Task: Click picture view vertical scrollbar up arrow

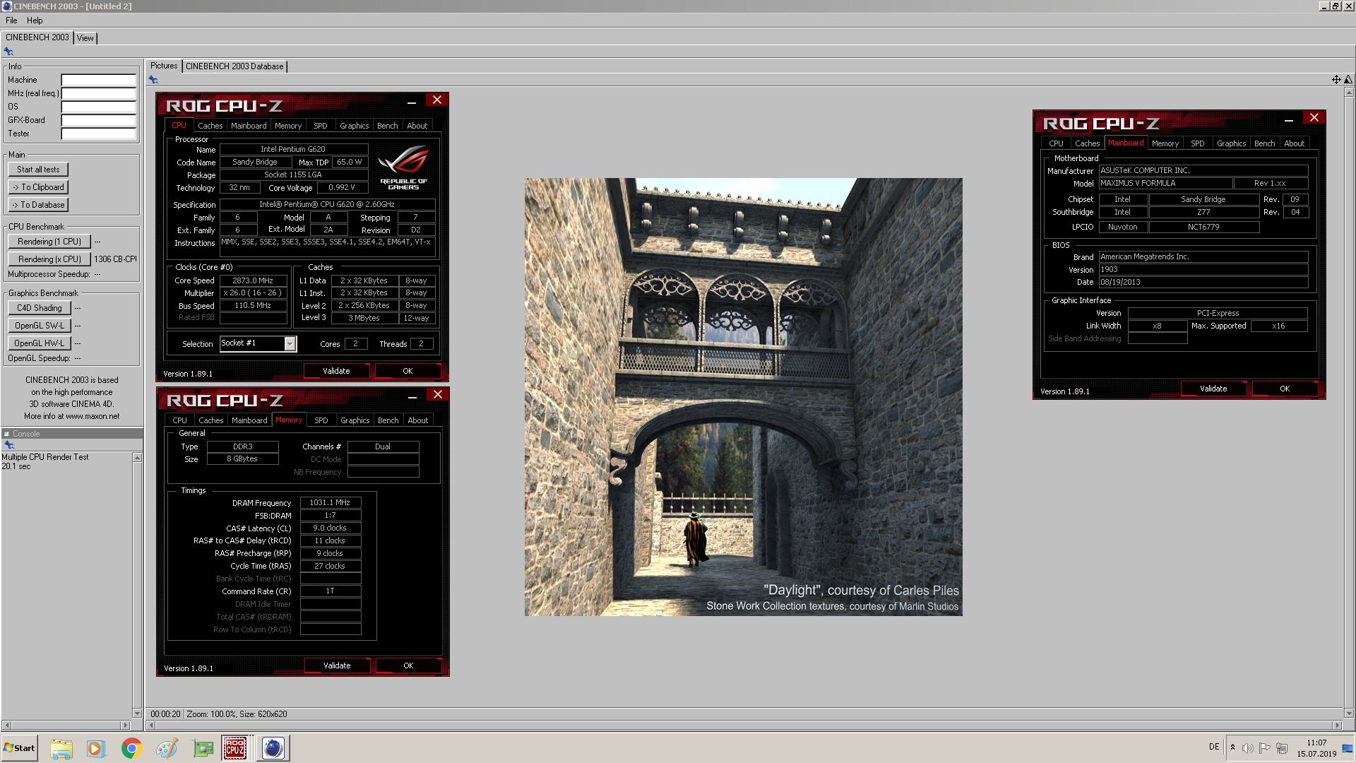Action: [1349, 93]
